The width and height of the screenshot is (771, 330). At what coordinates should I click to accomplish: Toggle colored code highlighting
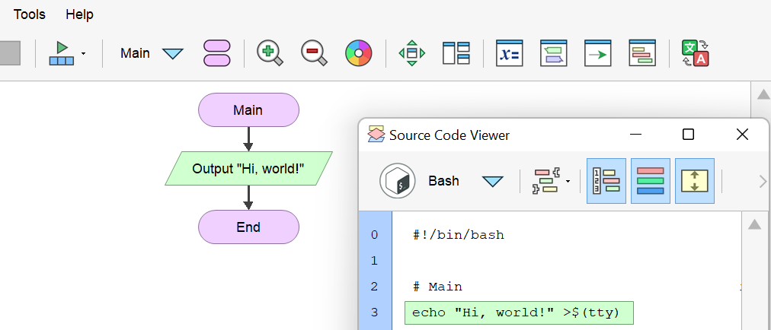(x=651, y=181)
